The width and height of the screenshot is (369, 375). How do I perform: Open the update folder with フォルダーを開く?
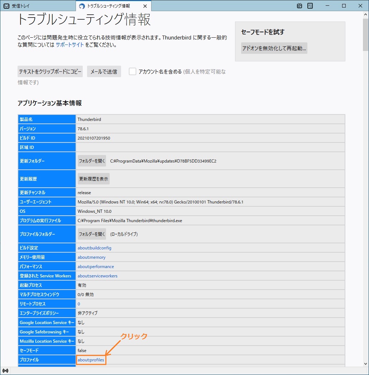(92, 161)
